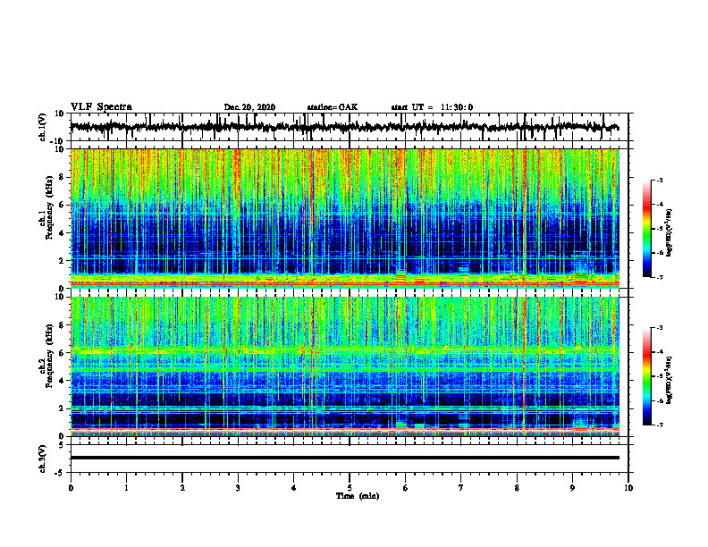Click the black ch.3 voltage bar

tap(345, 458)
